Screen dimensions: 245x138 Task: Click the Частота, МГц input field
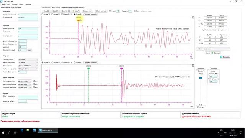point(214,76)
